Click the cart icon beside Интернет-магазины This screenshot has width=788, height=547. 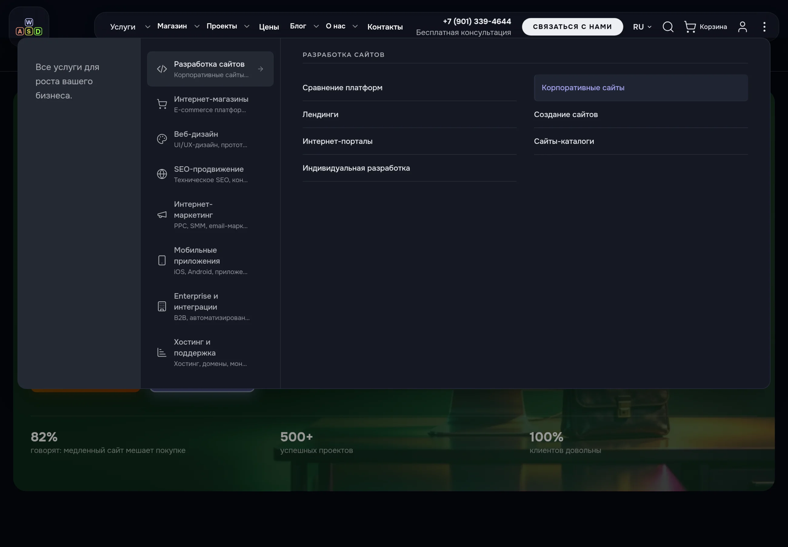(x=162, y=104)
